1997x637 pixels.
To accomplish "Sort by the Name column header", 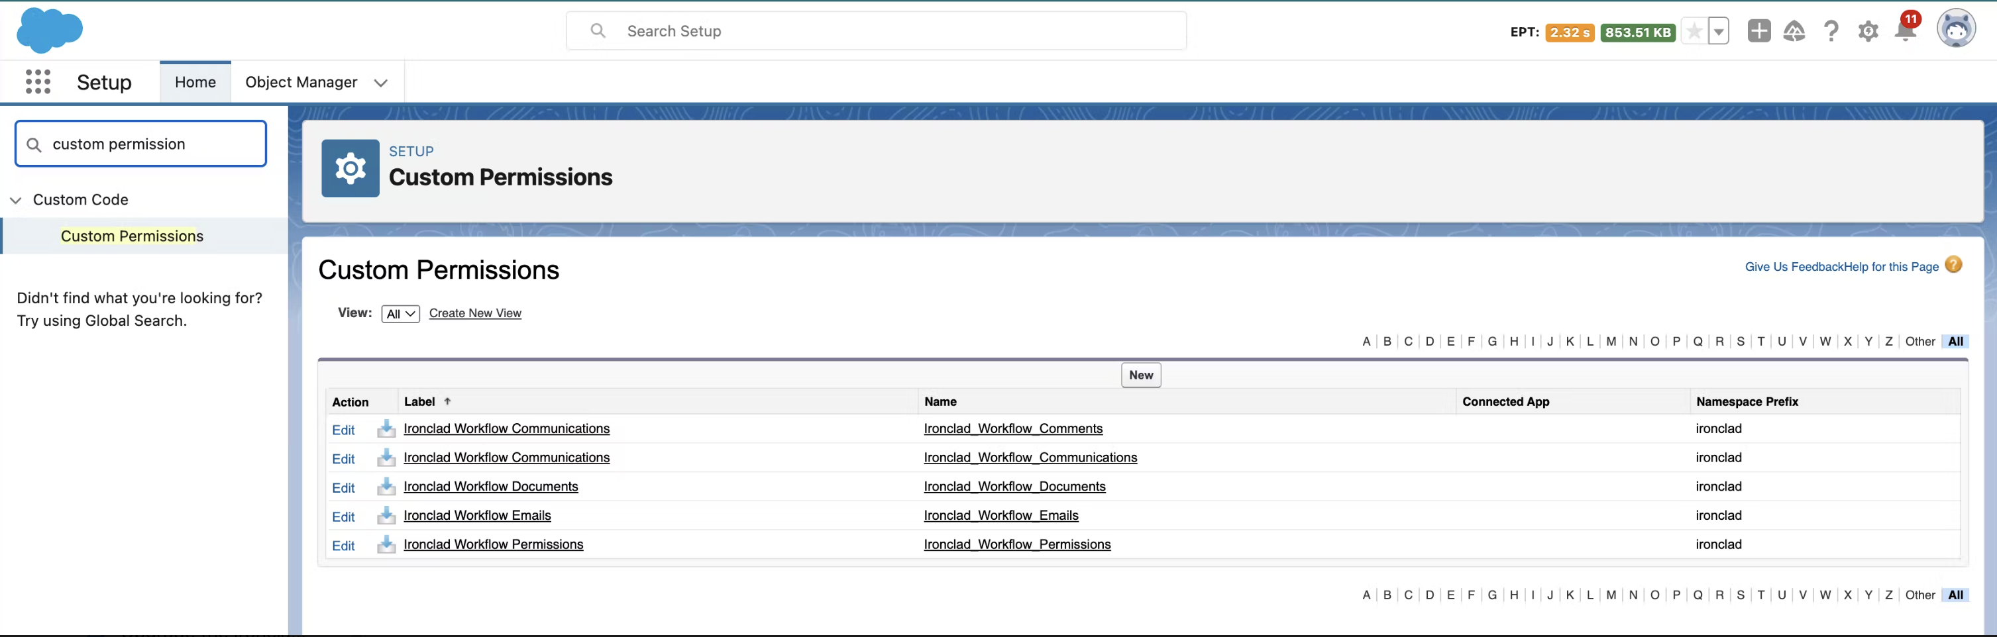I will pos(940,401).
